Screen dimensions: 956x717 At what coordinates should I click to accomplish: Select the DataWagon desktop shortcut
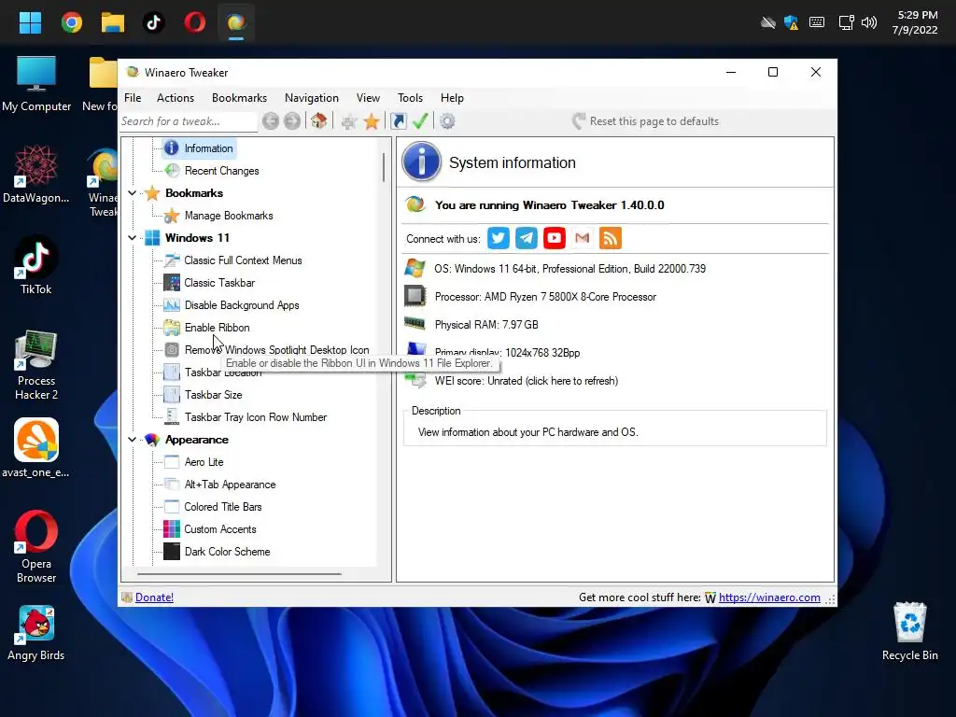(36, 175)
